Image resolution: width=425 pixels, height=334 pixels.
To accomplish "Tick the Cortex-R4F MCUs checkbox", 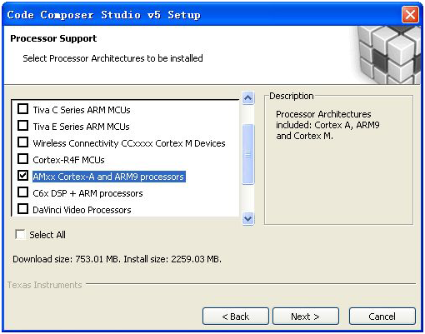I will (x=22, y=159).
